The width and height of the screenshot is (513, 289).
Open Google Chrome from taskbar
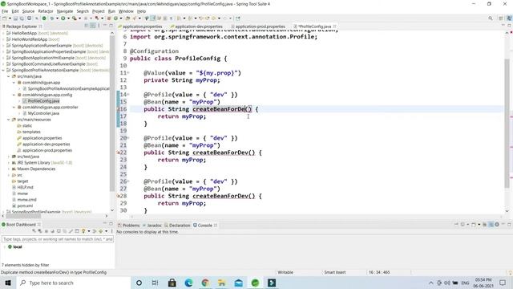(x=205, y=283)
